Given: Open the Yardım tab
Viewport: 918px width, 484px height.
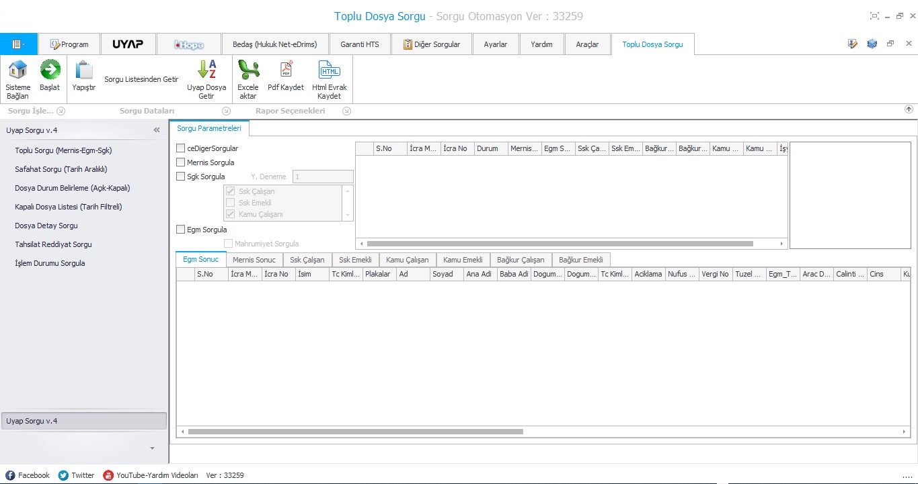Looking at the screenshot, I should [x=541, y=44].
